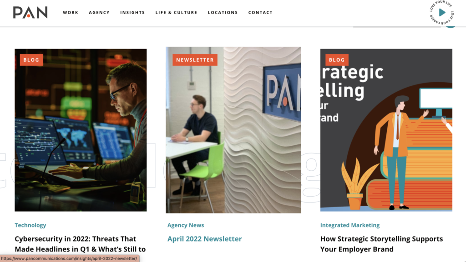Click the NEWSLETTER tag badge
This screenshot has width=466, height=262.
point(195,60)
